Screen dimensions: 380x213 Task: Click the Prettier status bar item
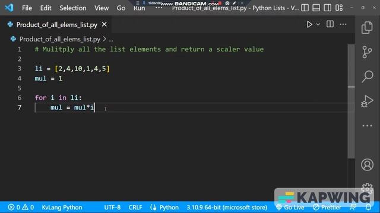click(327, 207)
